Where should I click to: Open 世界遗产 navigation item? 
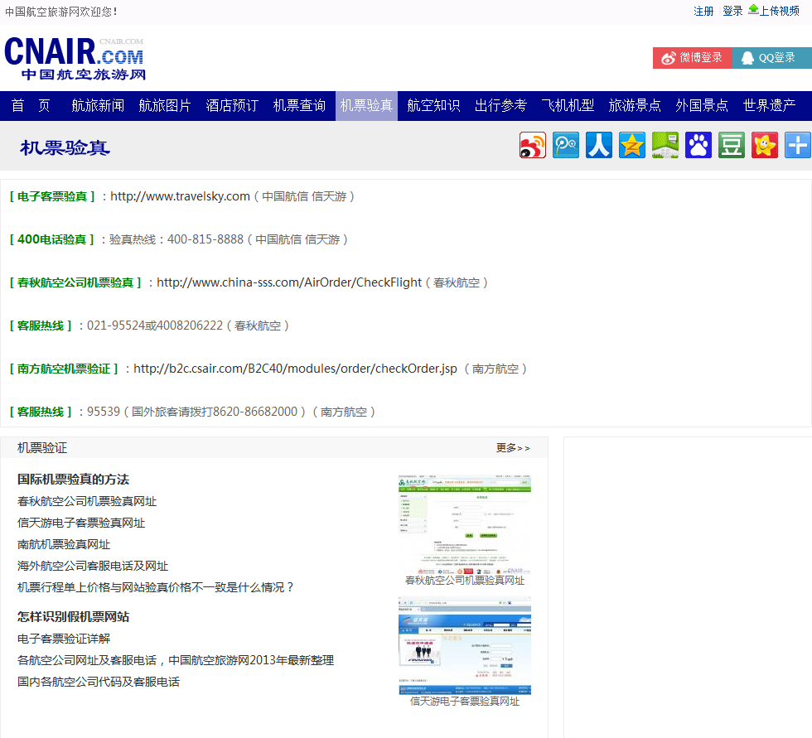pos(769,105)
